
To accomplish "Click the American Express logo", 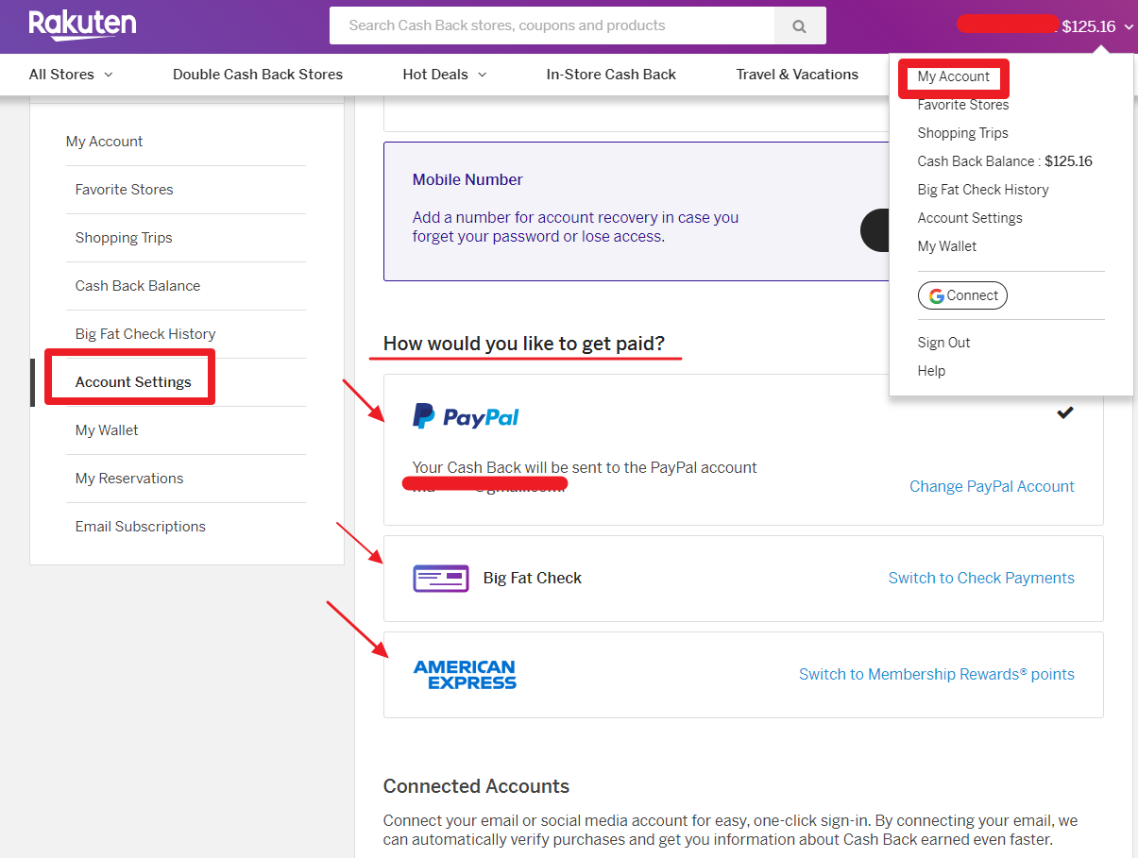I will (465, 674).
